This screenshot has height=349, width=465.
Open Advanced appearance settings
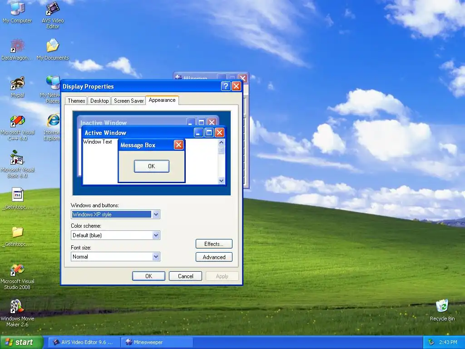[214, 257]
